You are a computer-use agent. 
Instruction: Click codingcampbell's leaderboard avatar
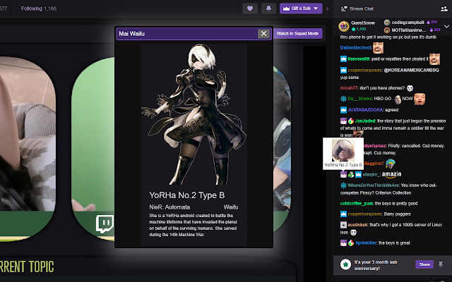coord(387,23)
